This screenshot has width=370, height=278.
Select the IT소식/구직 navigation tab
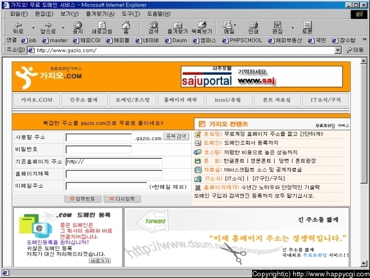[x=325, y=100]
